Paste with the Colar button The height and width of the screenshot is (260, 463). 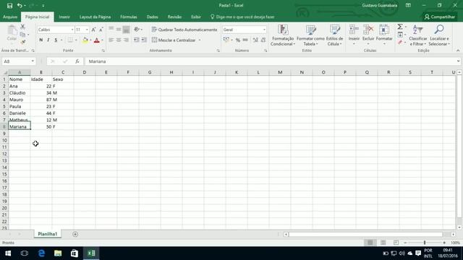(12, 33)
